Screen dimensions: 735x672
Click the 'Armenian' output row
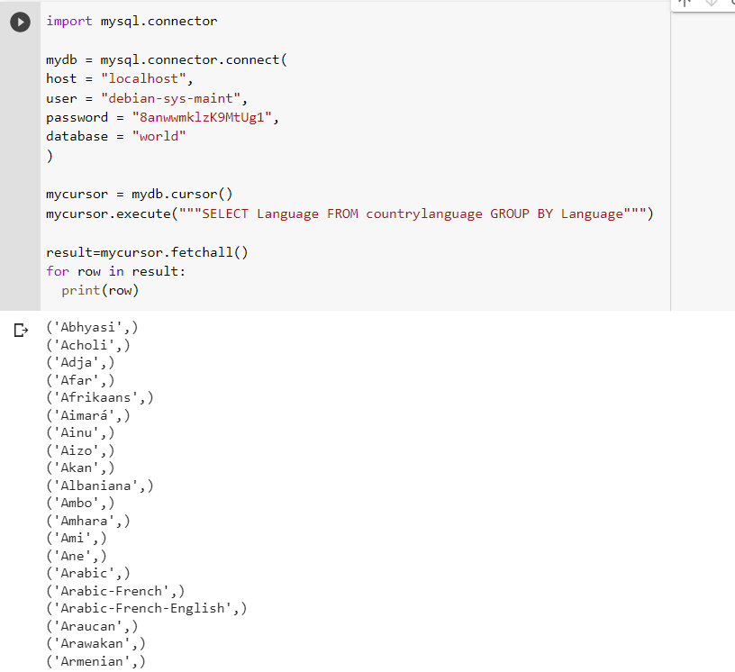tap(96, 662)
